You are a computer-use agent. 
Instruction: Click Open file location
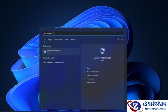coord(92,75)
